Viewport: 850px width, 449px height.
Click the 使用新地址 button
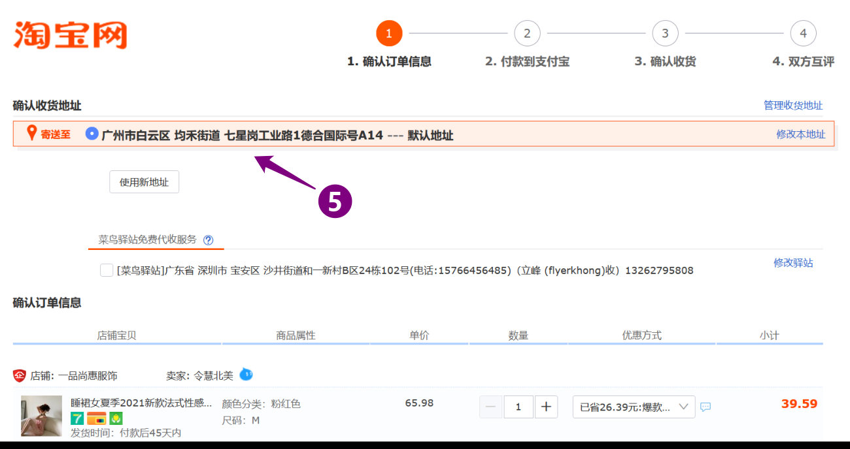(144, 182)
